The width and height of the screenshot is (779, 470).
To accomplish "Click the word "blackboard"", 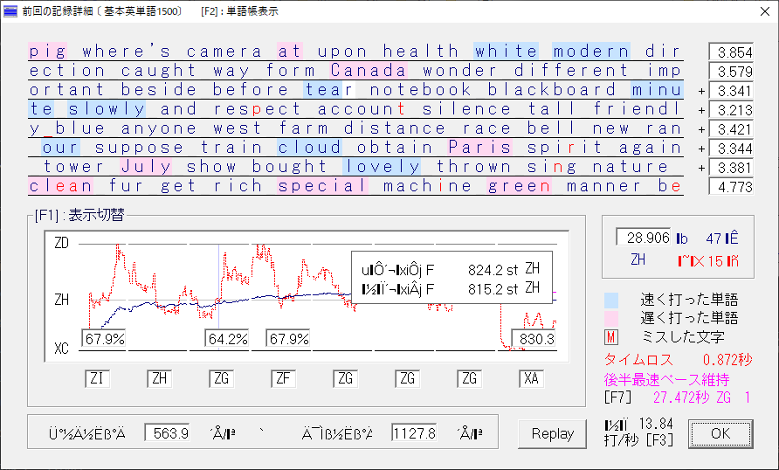I will coord(551,90).
